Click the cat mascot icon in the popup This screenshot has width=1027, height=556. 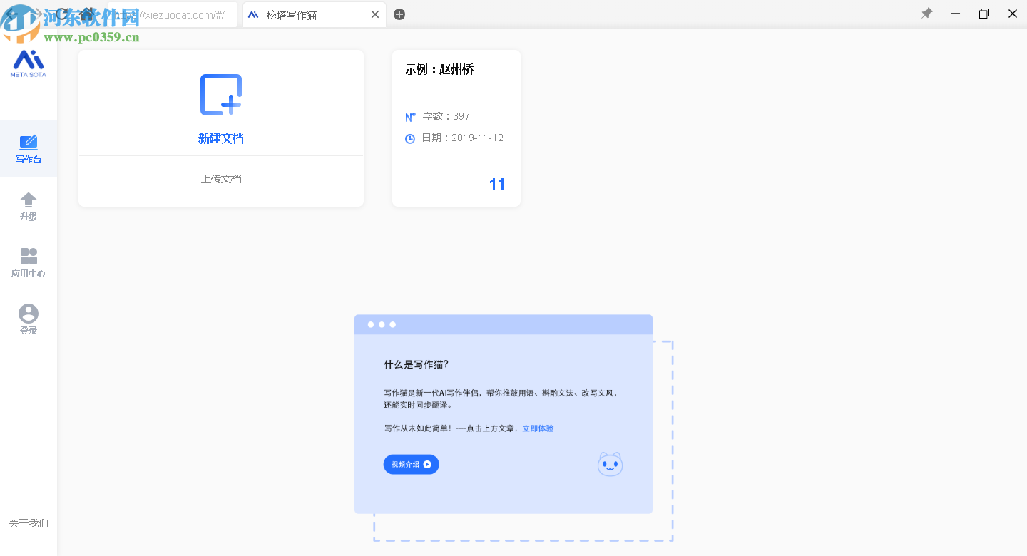coord(610,464)
